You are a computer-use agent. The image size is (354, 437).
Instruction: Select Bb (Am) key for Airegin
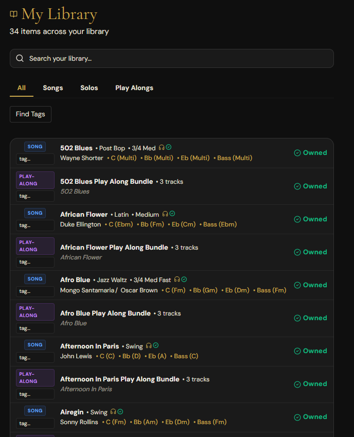(146, 422)
